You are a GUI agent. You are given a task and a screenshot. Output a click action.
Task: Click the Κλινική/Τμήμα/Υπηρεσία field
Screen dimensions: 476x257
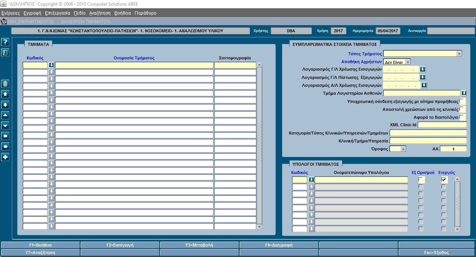point(428,141)
